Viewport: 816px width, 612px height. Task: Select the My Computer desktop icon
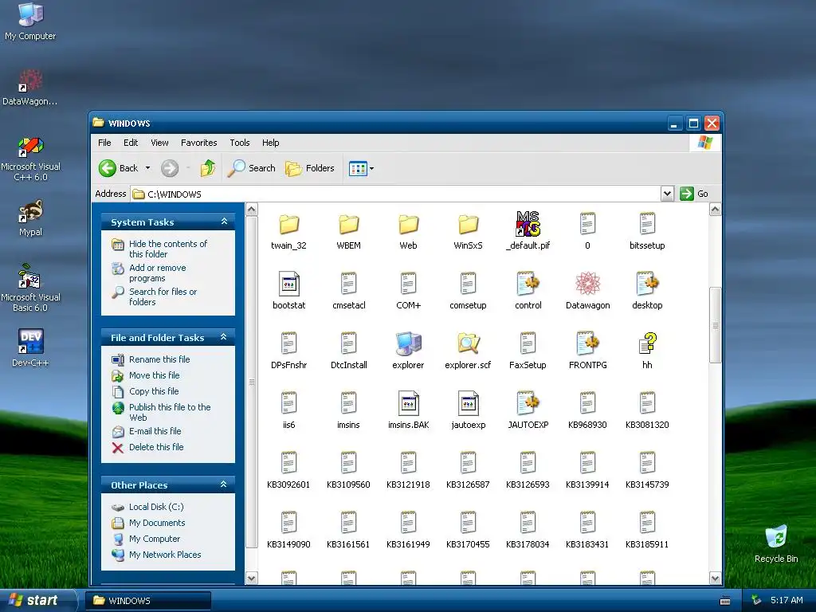tap(30, 22)
